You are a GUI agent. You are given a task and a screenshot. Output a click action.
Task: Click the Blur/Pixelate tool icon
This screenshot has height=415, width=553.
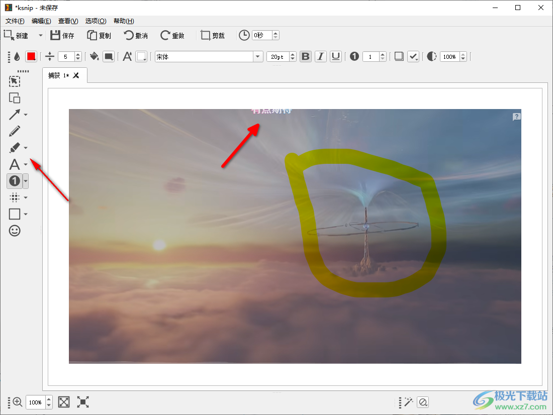[15, 197]
